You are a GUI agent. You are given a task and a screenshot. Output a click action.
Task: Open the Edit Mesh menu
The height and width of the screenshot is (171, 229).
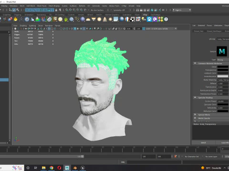coord(31,6)
